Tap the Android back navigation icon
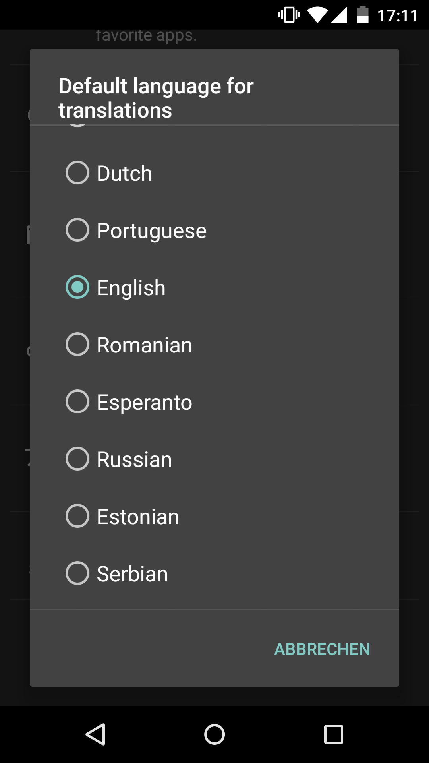429x763 pixels. coord(96,734)
